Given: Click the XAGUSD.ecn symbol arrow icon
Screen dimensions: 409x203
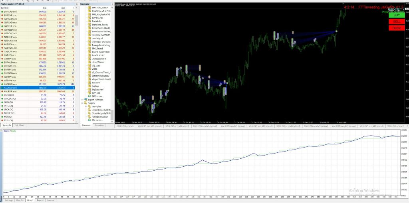Looking at the screenshot, I should click(2, 84).
